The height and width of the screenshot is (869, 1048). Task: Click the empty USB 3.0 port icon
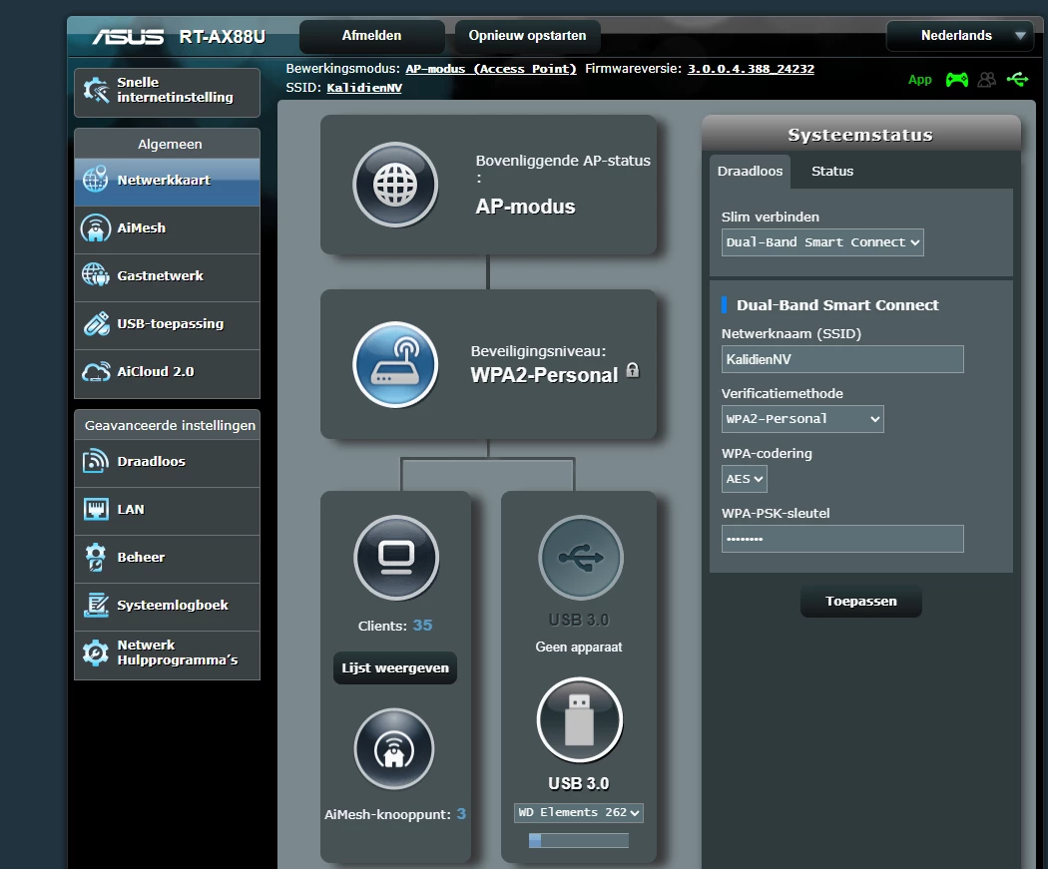point(581,558)
